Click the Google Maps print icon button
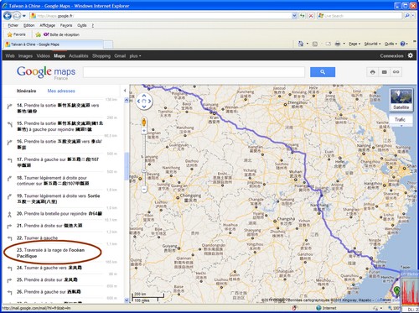This screenshot has height=313, width=419. 373,72
